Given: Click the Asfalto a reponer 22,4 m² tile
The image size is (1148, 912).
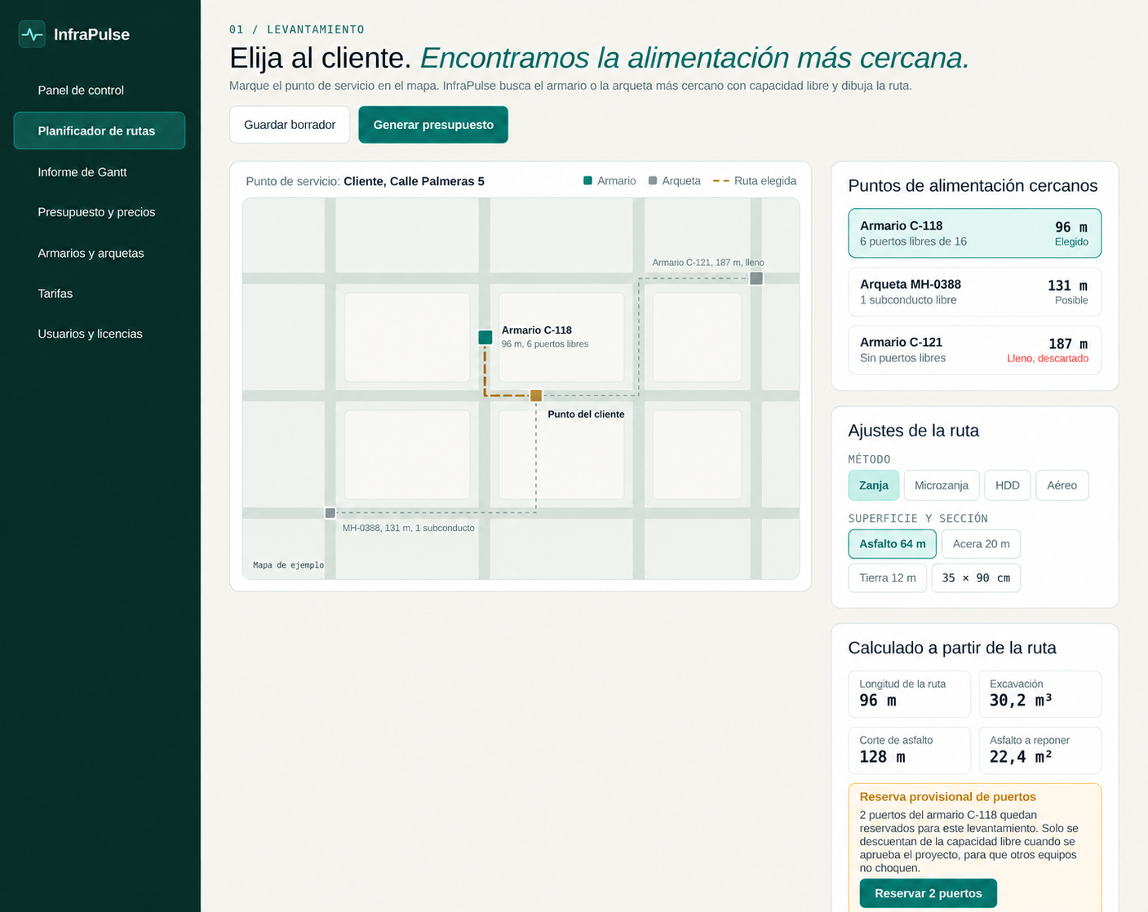Looking at the screenshot, I should click(1039, 750).
